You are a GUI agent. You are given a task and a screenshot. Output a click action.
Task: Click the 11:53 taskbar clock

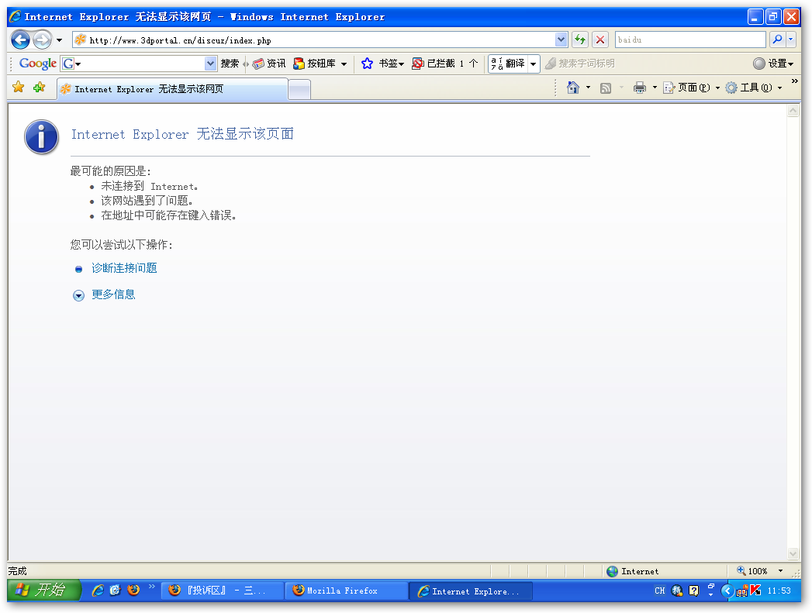pos(779,591)
